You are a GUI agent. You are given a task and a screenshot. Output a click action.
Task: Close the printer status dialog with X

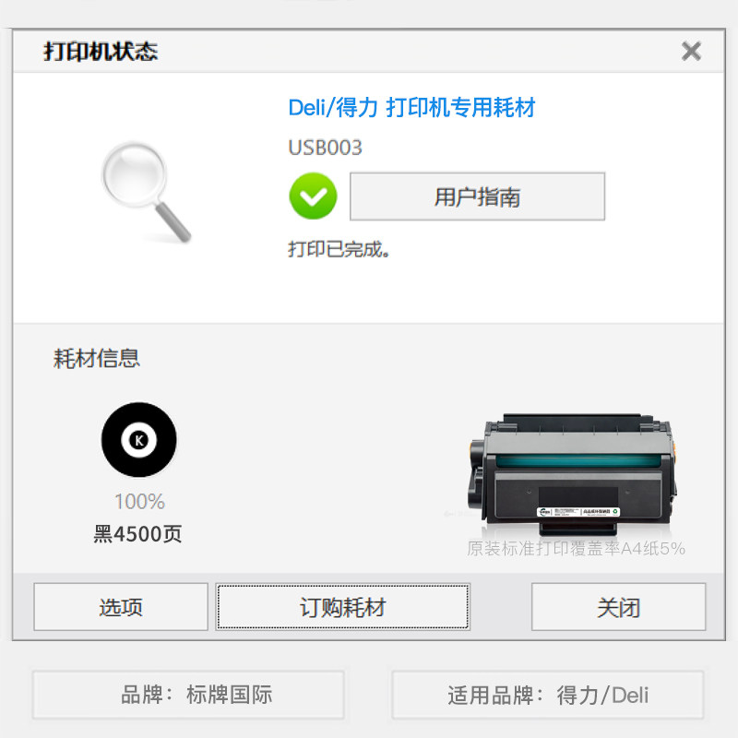691,52
